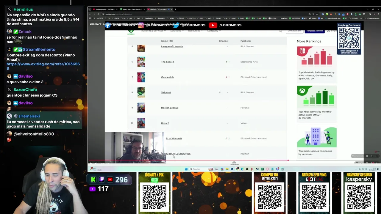The width and height of the screenshot is (381, 214).
Task: Click the browser reload icon
Action: click(98, 14)
